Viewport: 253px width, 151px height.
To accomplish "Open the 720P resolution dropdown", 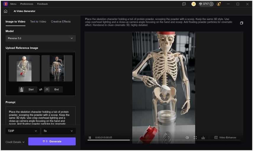I will coord(22,131).
